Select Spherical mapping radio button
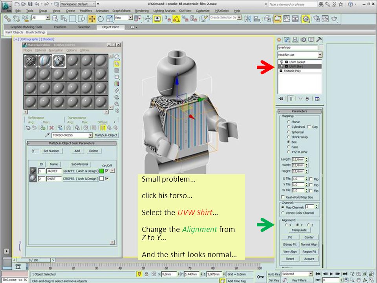The height and width of the screenshot is (283, 377). click(288, 132)
